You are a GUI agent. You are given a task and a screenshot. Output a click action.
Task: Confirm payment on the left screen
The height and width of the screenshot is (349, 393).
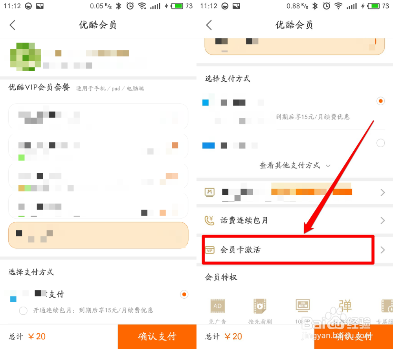(157, 336)
